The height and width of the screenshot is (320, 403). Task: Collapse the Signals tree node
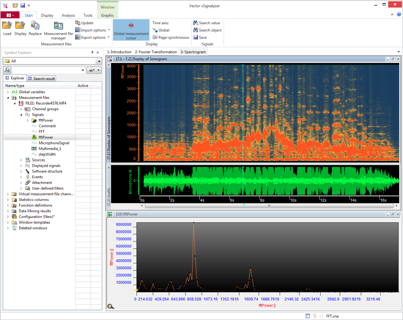(x=21, y=115)
